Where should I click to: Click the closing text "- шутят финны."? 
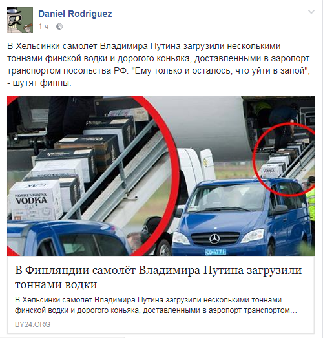39,83
